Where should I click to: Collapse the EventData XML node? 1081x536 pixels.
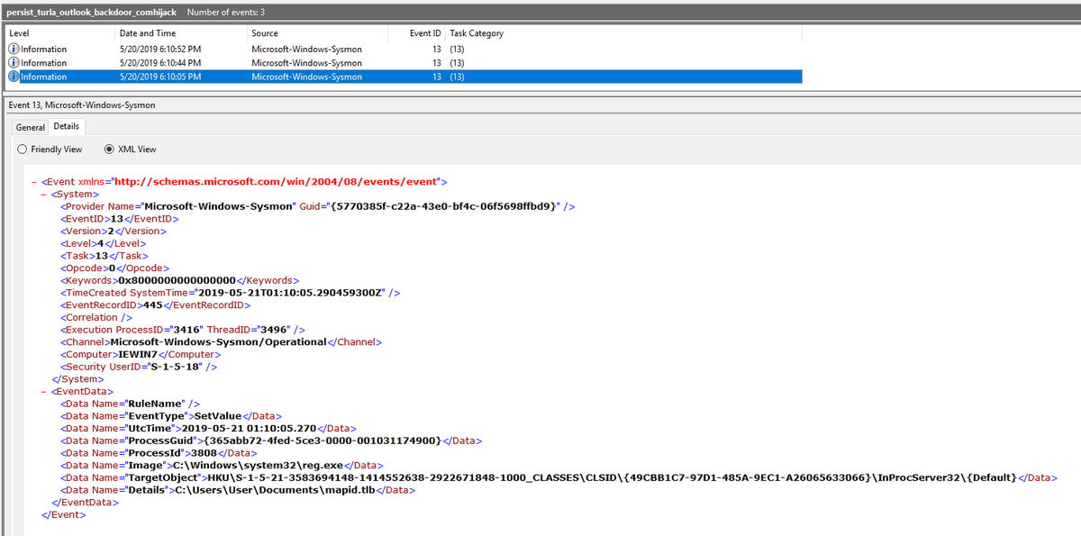pos(44,392)
